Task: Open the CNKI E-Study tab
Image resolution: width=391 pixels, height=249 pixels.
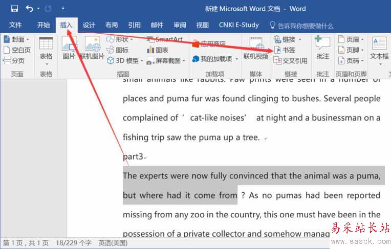Action: 239,25
